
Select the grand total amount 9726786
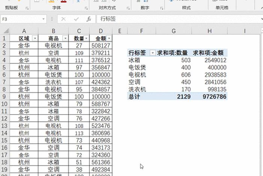click(x=209, y=97)
